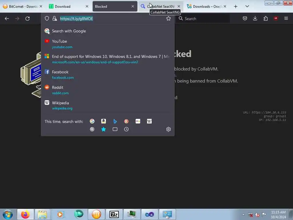Search this time with Amazon icon

(104, 121)
